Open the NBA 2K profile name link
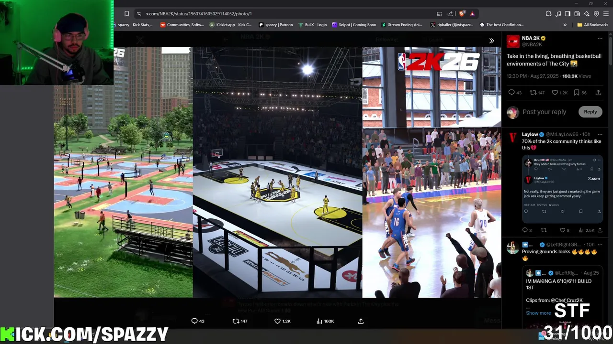613x344 pixels. tap(531, 38)
